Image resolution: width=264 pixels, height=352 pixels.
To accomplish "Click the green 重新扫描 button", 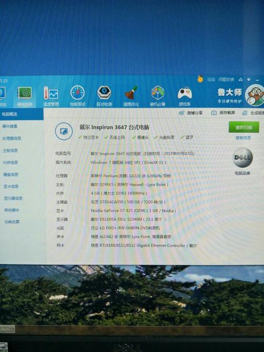I will coord(244,127).
